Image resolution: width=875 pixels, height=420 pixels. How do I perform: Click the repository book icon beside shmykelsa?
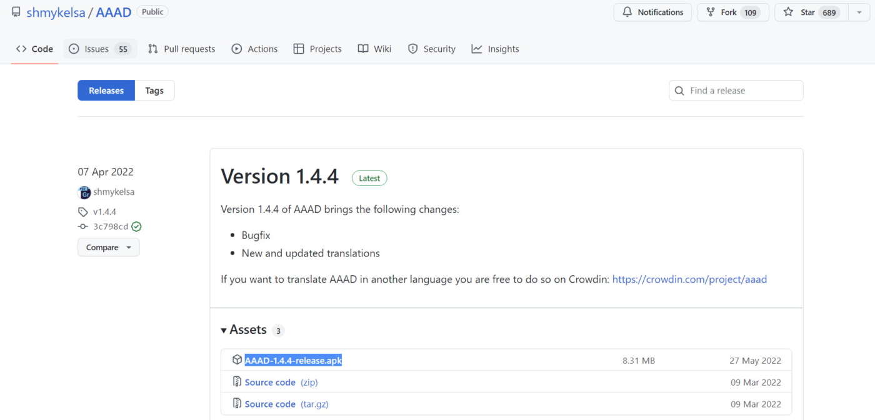[x=16, y=12]
